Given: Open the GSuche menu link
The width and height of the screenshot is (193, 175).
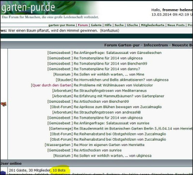Looking at the screenshot, I should tap(132, 25).
